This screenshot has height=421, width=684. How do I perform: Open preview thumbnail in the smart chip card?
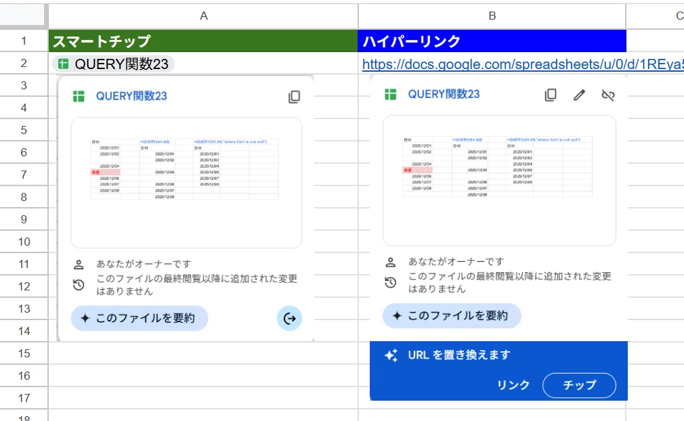186,183
